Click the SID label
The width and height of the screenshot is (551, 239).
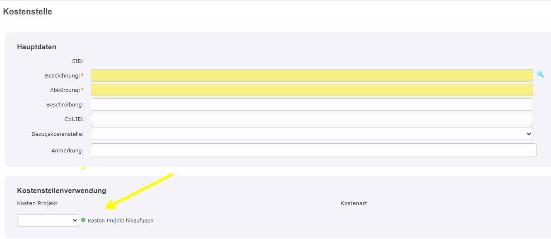77,61
